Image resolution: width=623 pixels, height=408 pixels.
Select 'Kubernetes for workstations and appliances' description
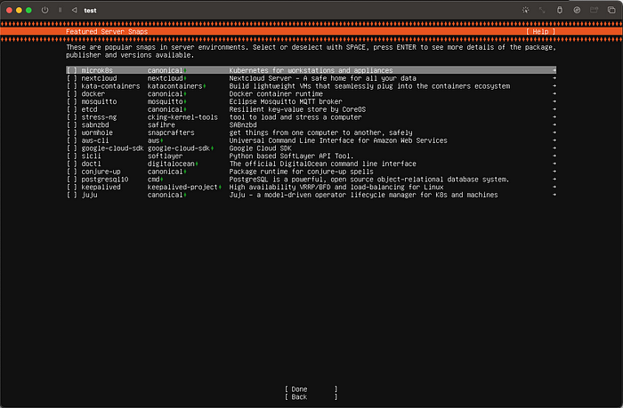[x=311, y=70]
